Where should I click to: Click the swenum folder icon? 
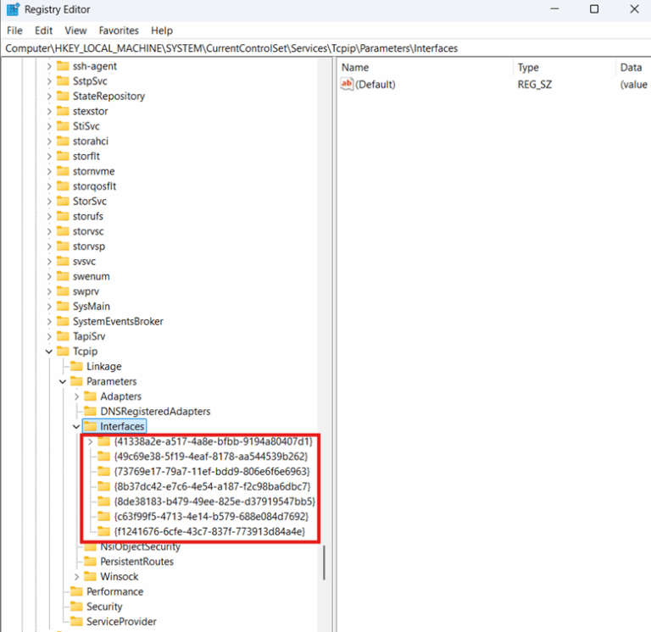point(63,276)
